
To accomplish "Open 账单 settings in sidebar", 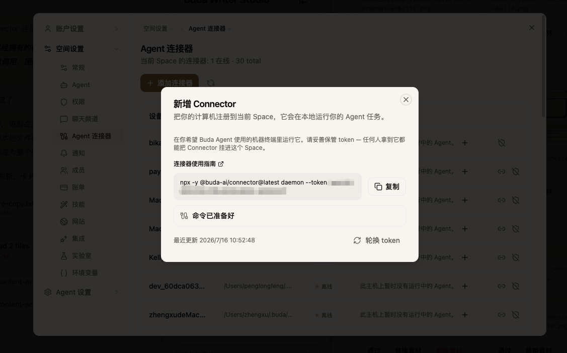I will pyautogui.click(x=87, y=188).
